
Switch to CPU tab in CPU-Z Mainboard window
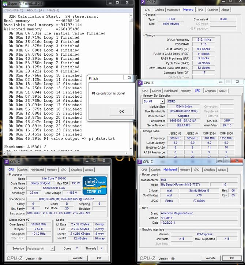[144, 170]
